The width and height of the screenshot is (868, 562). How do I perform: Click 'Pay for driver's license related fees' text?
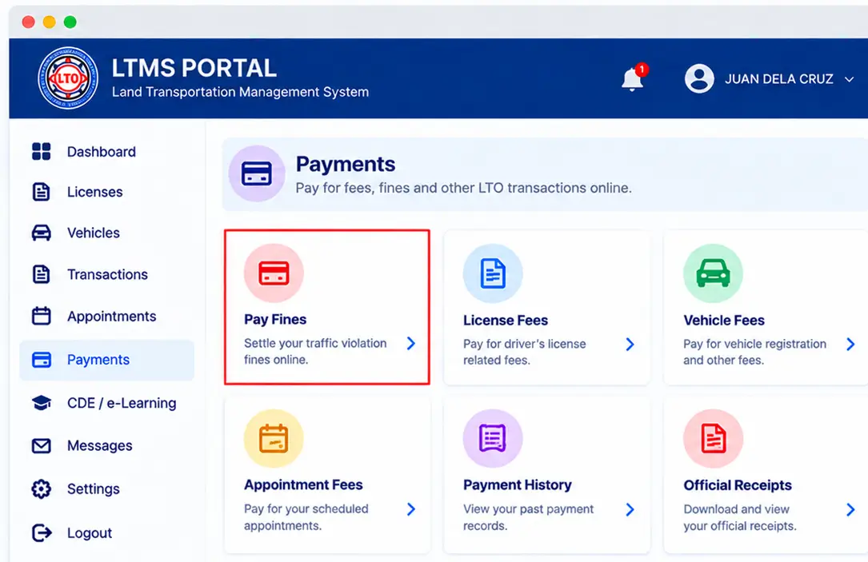(524, 352)
